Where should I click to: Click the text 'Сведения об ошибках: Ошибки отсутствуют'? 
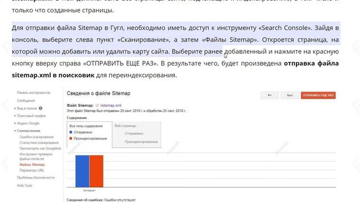pyautogui.click(x=101, y=200)
